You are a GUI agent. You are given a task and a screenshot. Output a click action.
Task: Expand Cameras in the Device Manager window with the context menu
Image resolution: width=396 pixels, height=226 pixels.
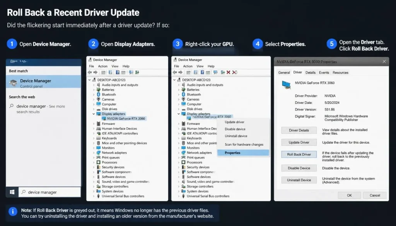coord(179,99)
